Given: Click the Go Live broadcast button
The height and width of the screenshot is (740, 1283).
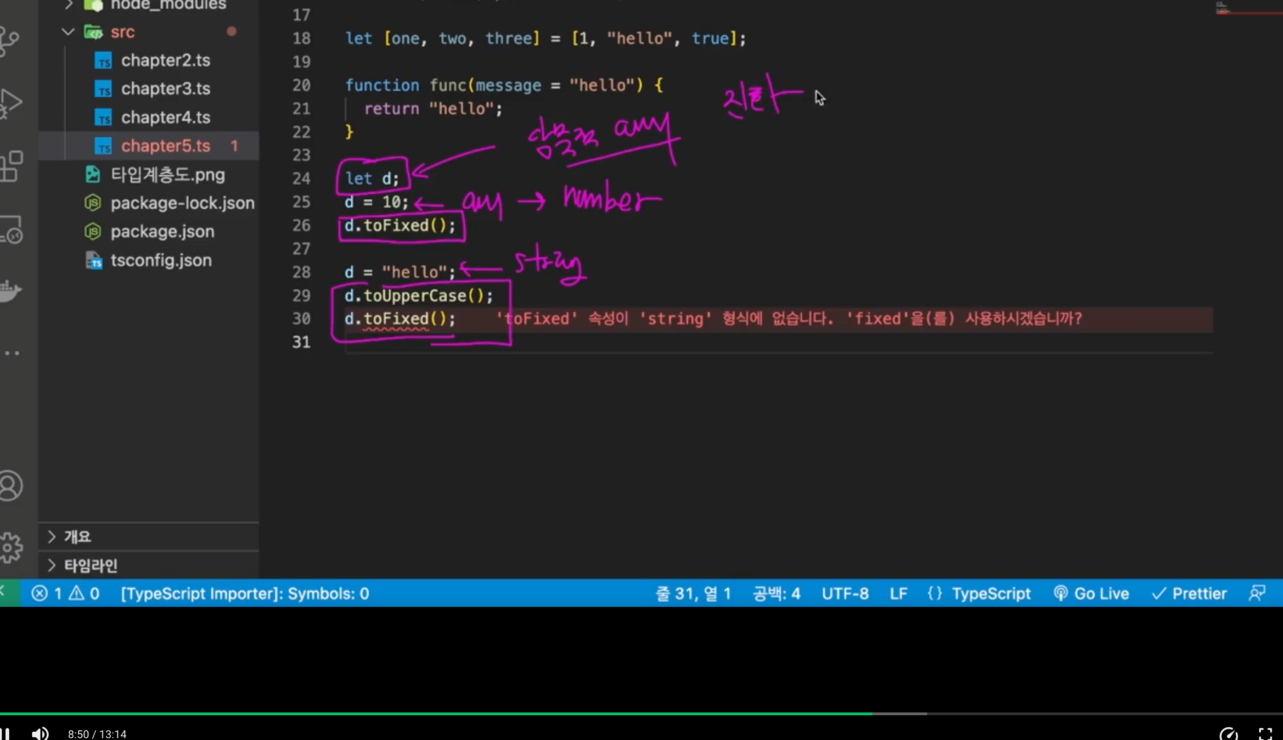Looking at the screenshot, I should 1091,593.
